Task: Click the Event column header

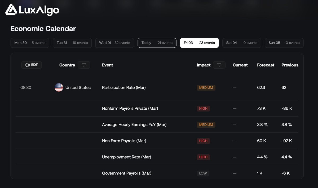Action: click(x=108, y=65)
